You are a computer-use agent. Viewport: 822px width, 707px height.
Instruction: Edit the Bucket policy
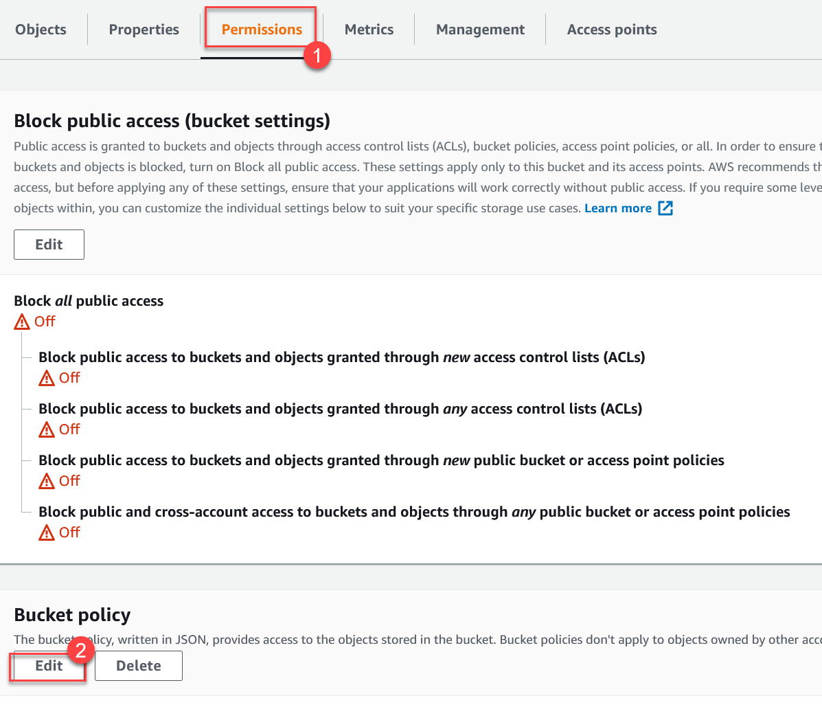49,666
